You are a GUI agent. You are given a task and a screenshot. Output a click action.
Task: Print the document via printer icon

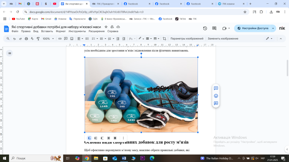26,39
